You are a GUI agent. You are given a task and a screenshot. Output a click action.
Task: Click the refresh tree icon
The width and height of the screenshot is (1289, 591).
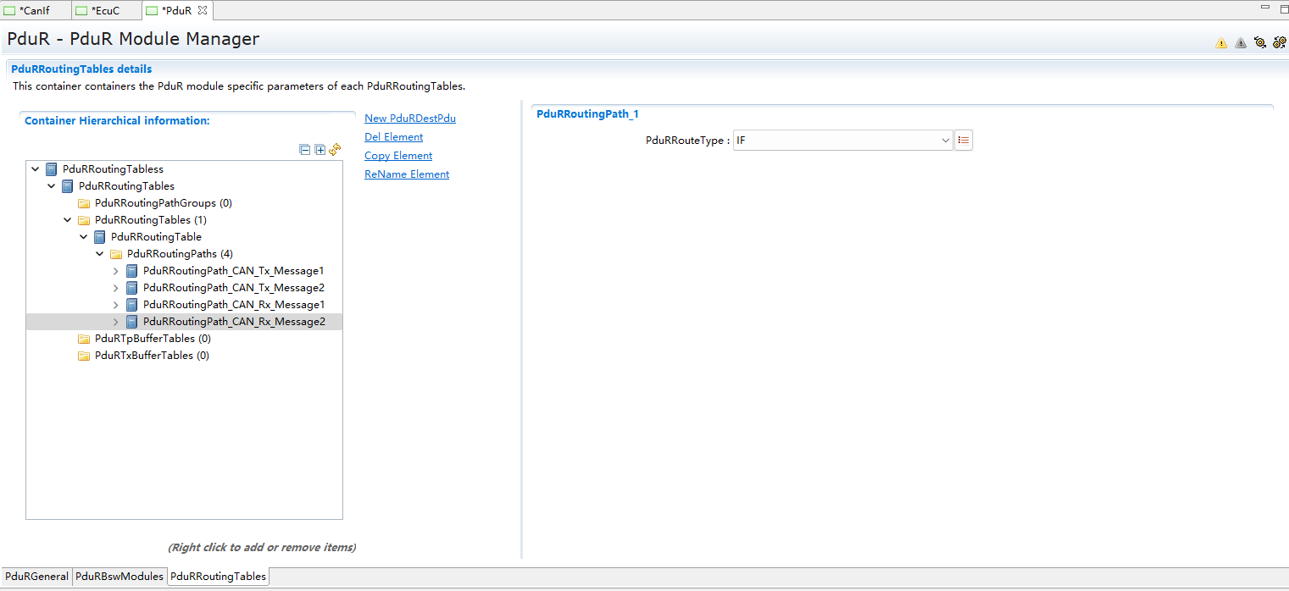click(x=336, y=150)
